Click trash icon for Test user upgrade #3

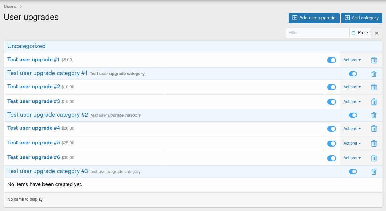[x=374, y=102]
